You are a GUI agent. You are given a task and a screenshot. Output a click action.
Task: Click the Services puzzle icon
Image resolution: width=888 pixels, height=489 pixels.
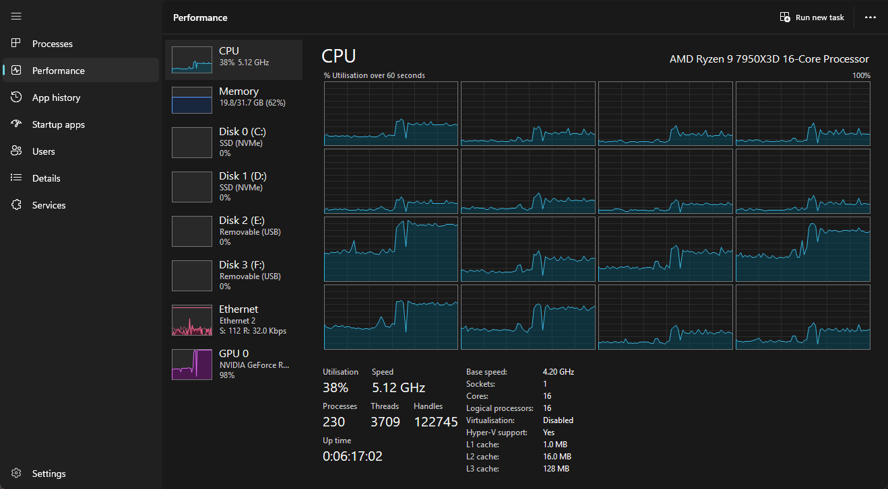pos(17,205)
